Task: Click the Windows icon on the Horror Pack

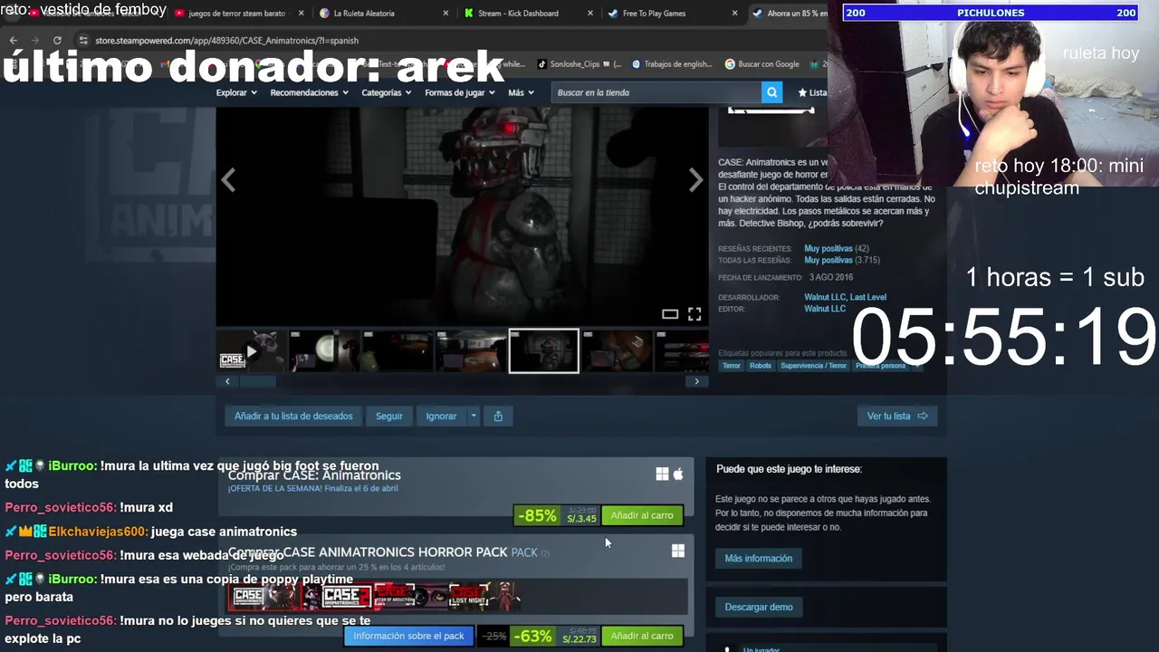Action: pyautogui.click(x=678, y=551)
